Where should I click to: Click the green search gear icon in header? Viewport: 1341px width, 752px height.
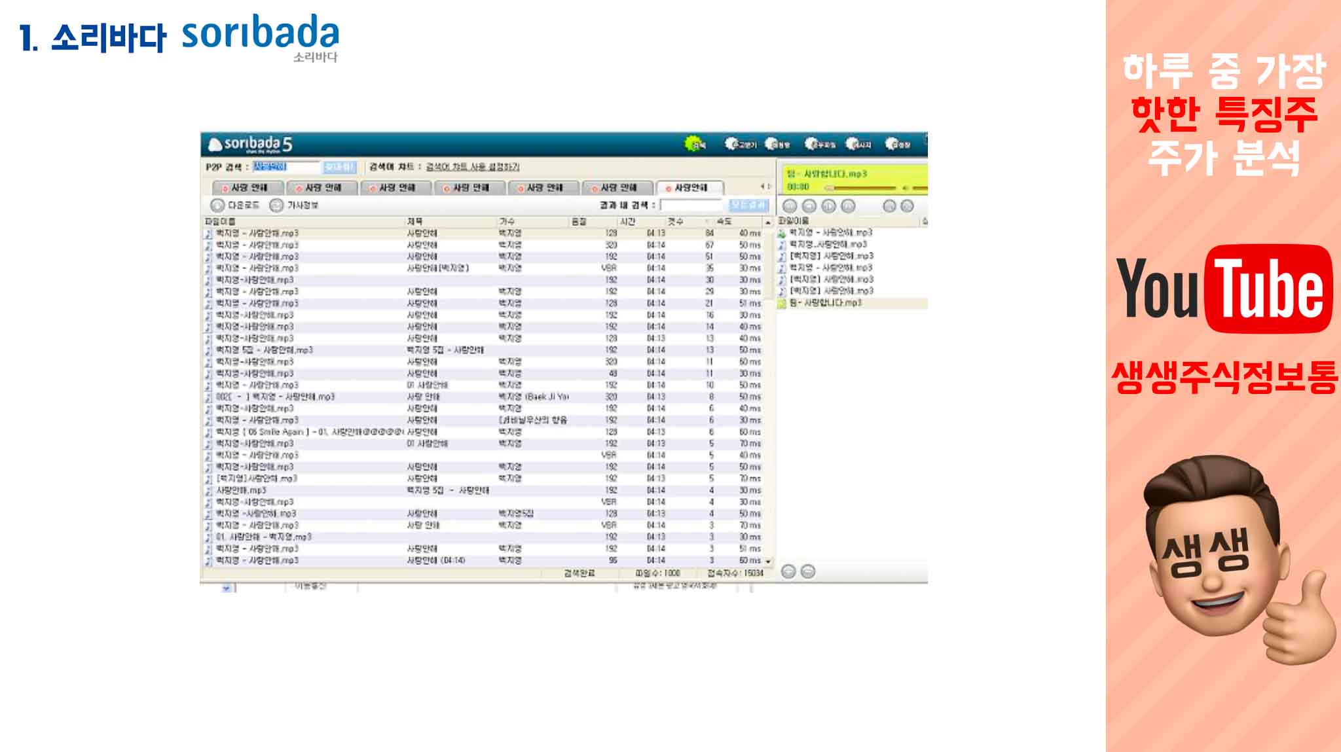tap(693, 143)
